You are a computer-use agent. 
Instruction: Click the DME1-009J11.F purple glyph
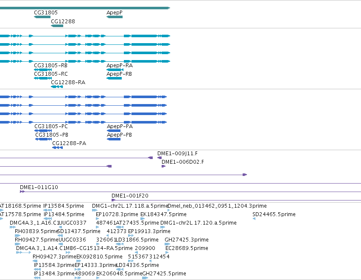160,158
